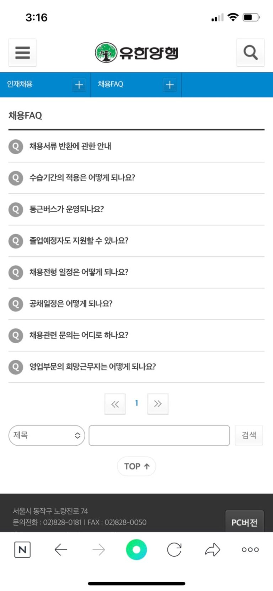The image size is (273, 591).
Task: Click the 검색 search button
Action: [249, 435]
